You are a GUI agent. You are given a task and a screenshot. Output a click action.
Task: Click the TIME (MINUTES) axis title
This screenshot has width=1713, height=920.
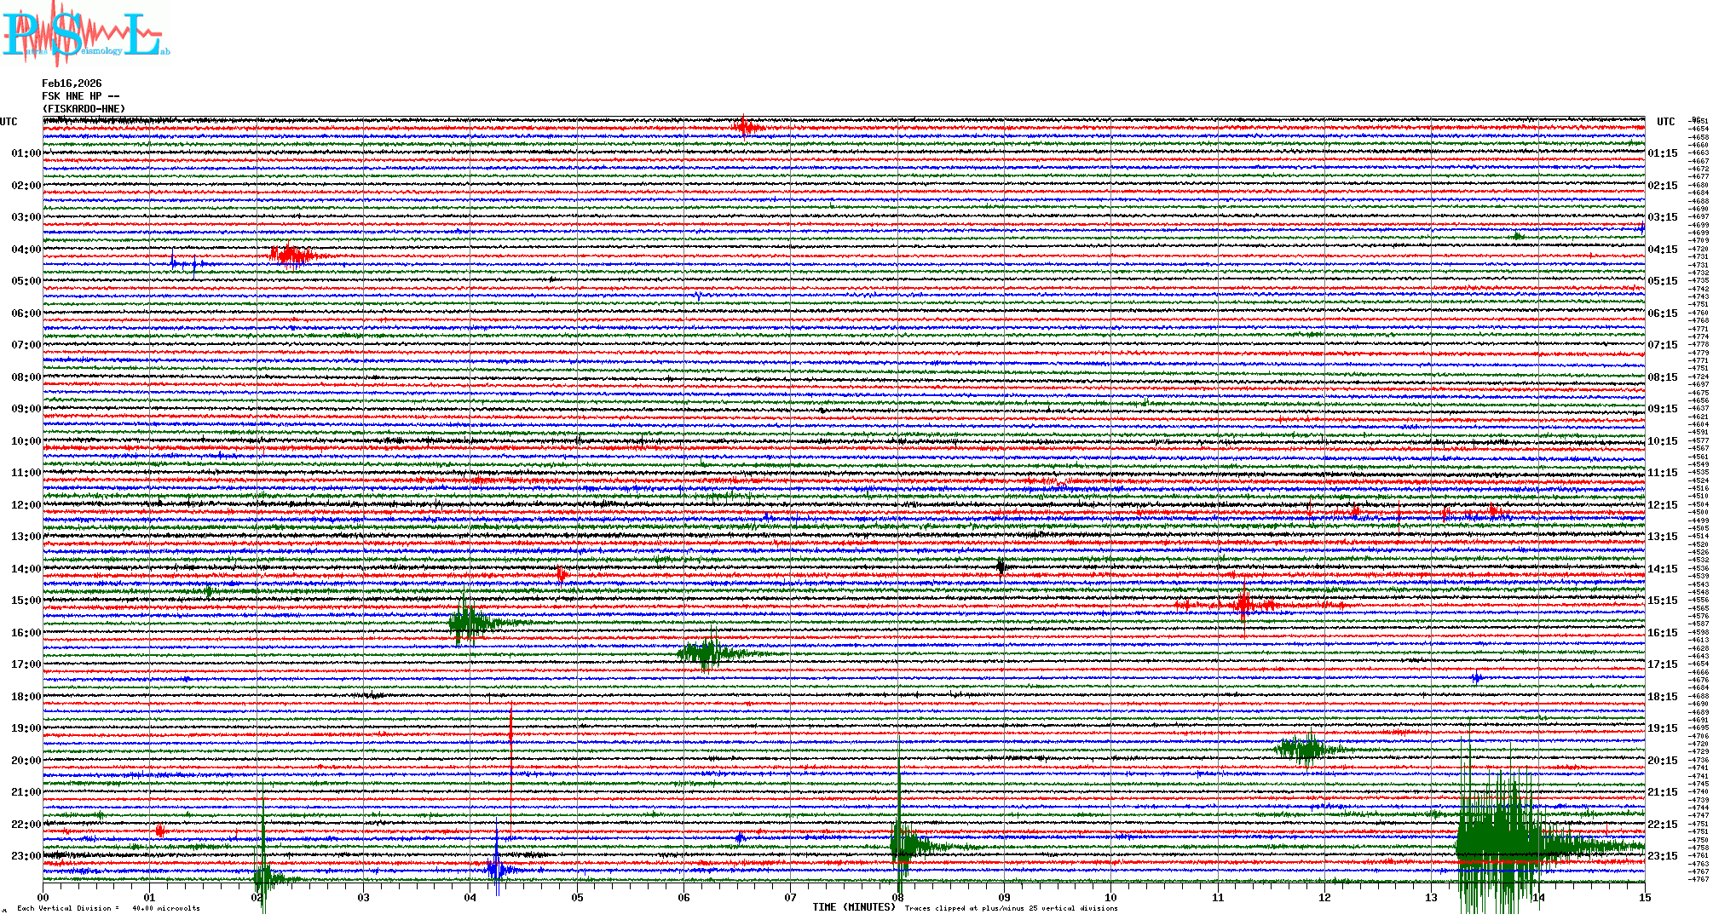point(854,907)
